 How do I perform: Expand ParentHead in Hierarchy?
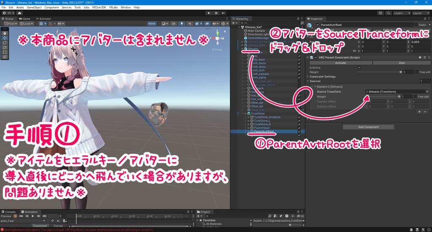click(x=248, y=128)
